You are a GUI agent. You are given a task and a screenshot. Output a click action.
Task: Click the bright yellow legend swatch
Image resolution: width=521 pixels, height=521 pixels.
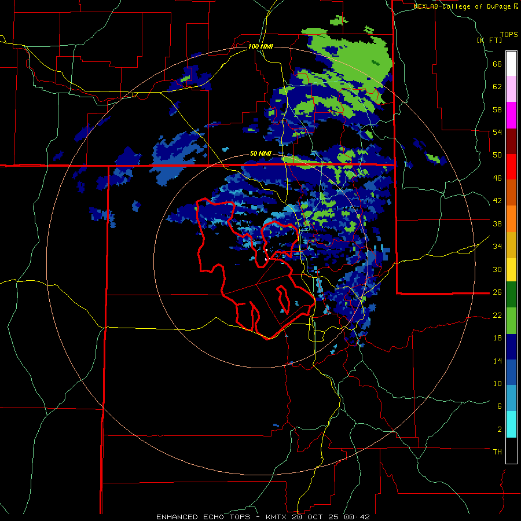pos(511,270)
